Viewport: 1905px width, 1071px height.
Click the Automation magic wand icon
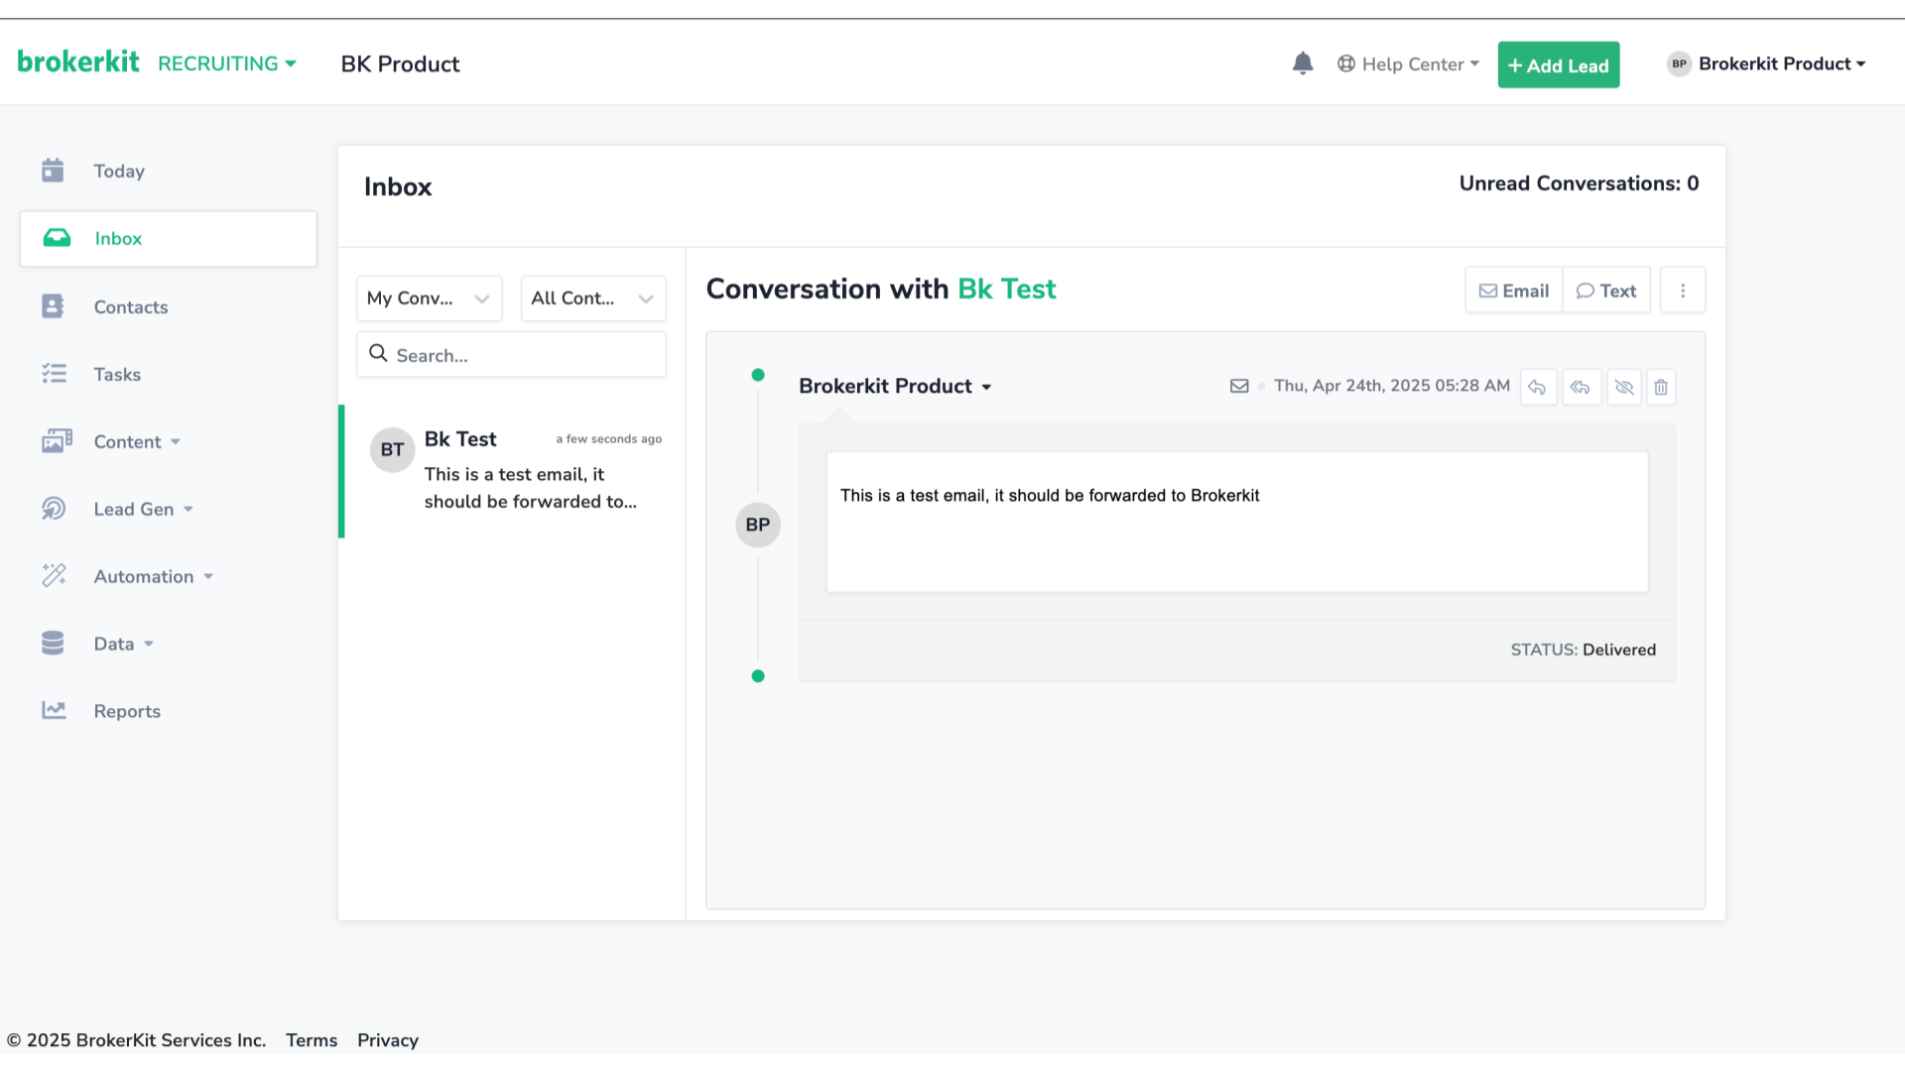click(x=54, y=576)
